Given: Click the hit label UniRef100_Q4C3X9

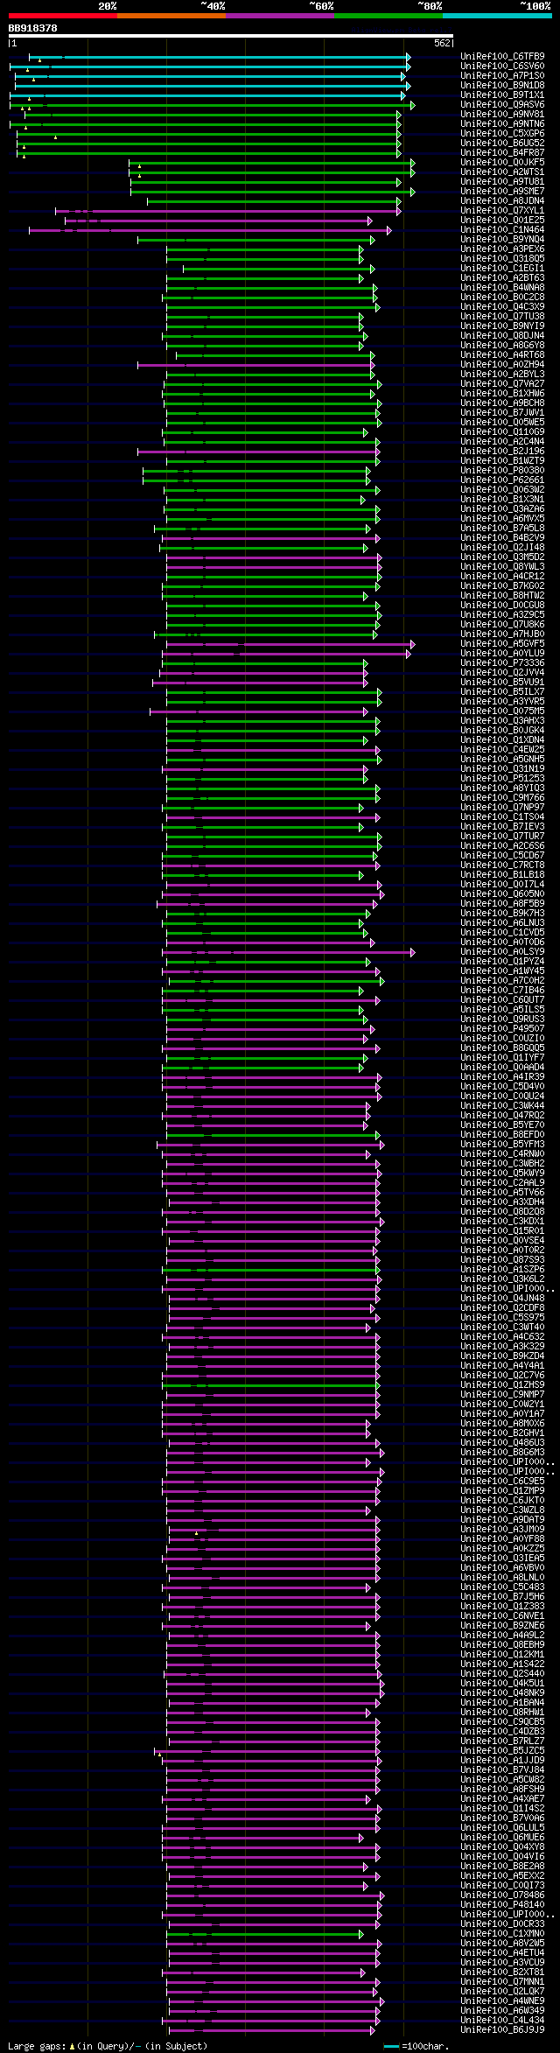Looking at the screenshot, I should pos(502,307).
